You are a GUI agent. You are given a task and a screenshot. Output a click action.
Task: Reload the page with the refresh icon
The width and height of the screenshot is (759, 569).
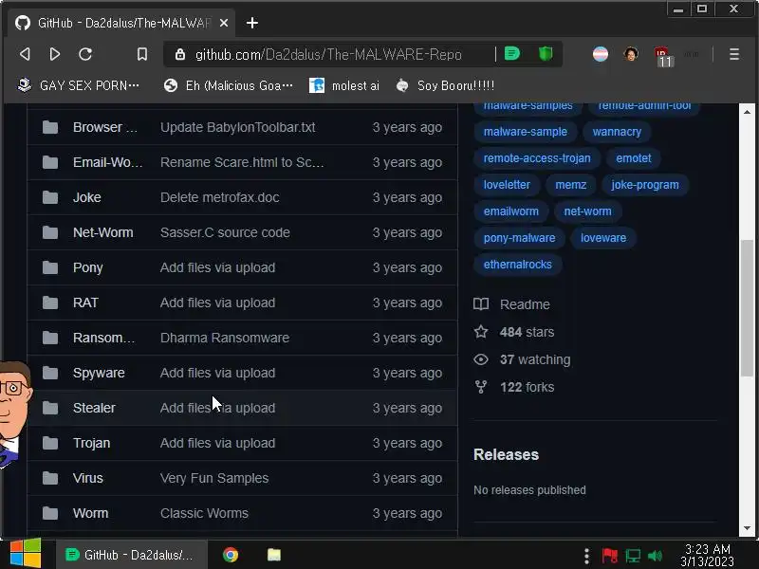point(85,54)
